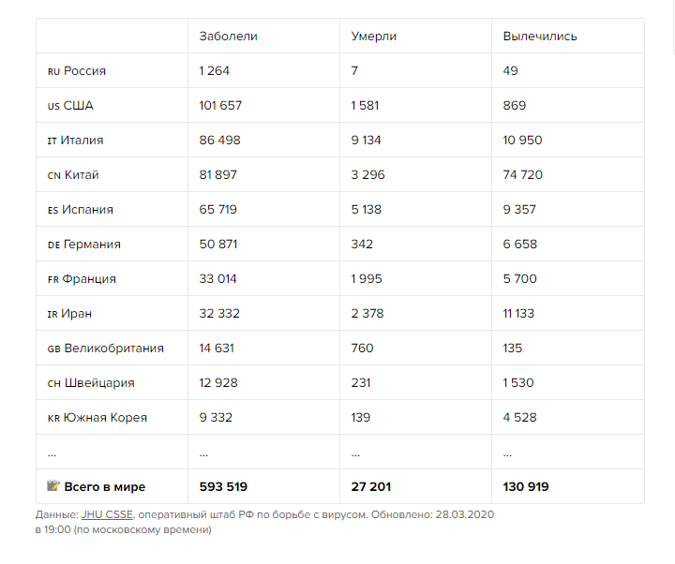Select the Великобритания row label
675x564 pixels.
pos(113,349)
